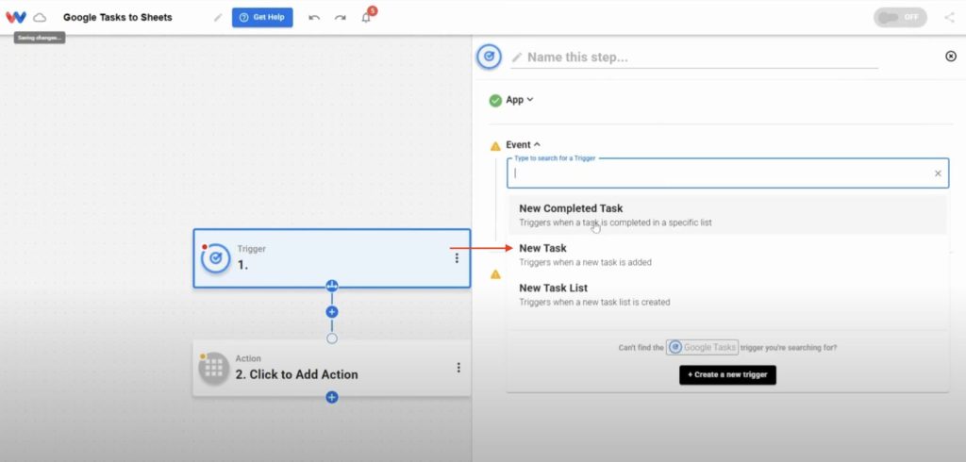The height and width of the screenshot is (462, 966).
Task: Redo the last change
Action: point(340,18)
